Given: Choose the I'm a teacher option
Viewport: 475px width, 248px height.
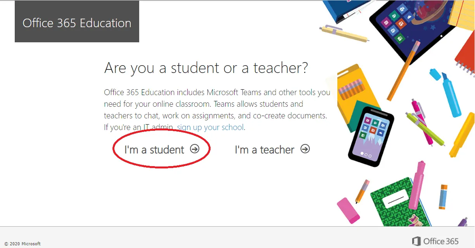Looking at the screenshot, I should (x=265, y=149).
